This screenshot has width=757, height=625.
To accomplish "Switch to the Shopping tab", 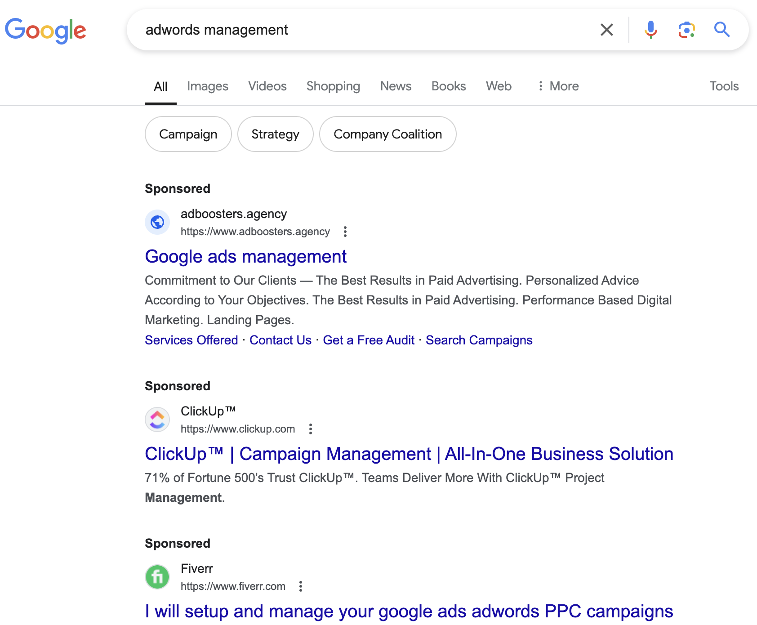I will click(333, 86).
